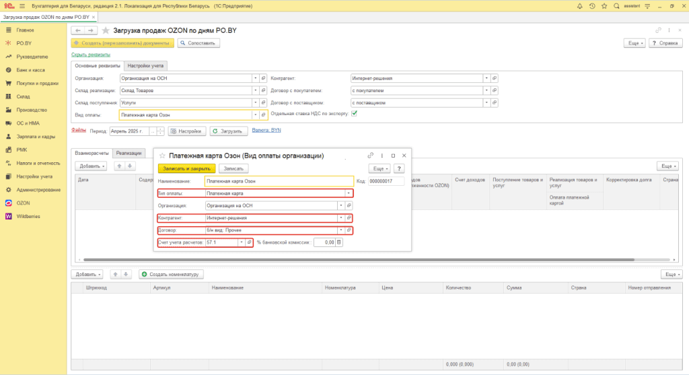Image resolution: width=689 pixels, height=375 pixels.
Task: Expand the Вид оплаты dropdown
Action: coord(255,115)
